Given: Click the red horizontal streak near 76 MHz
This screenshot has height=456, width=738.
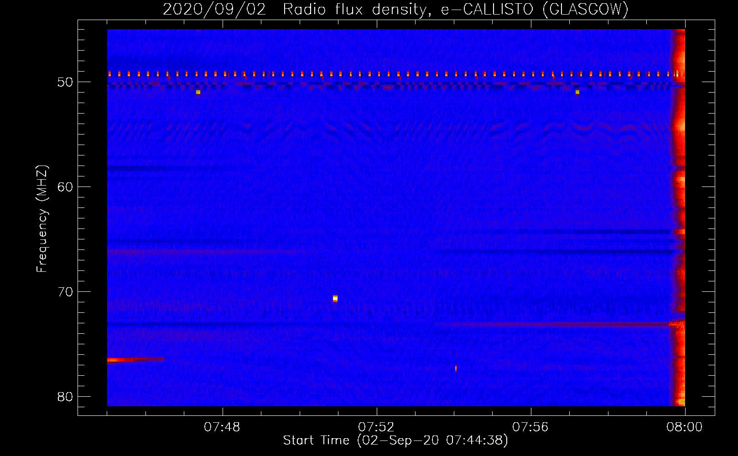Looking at the screenshot, I should point(135,360).
